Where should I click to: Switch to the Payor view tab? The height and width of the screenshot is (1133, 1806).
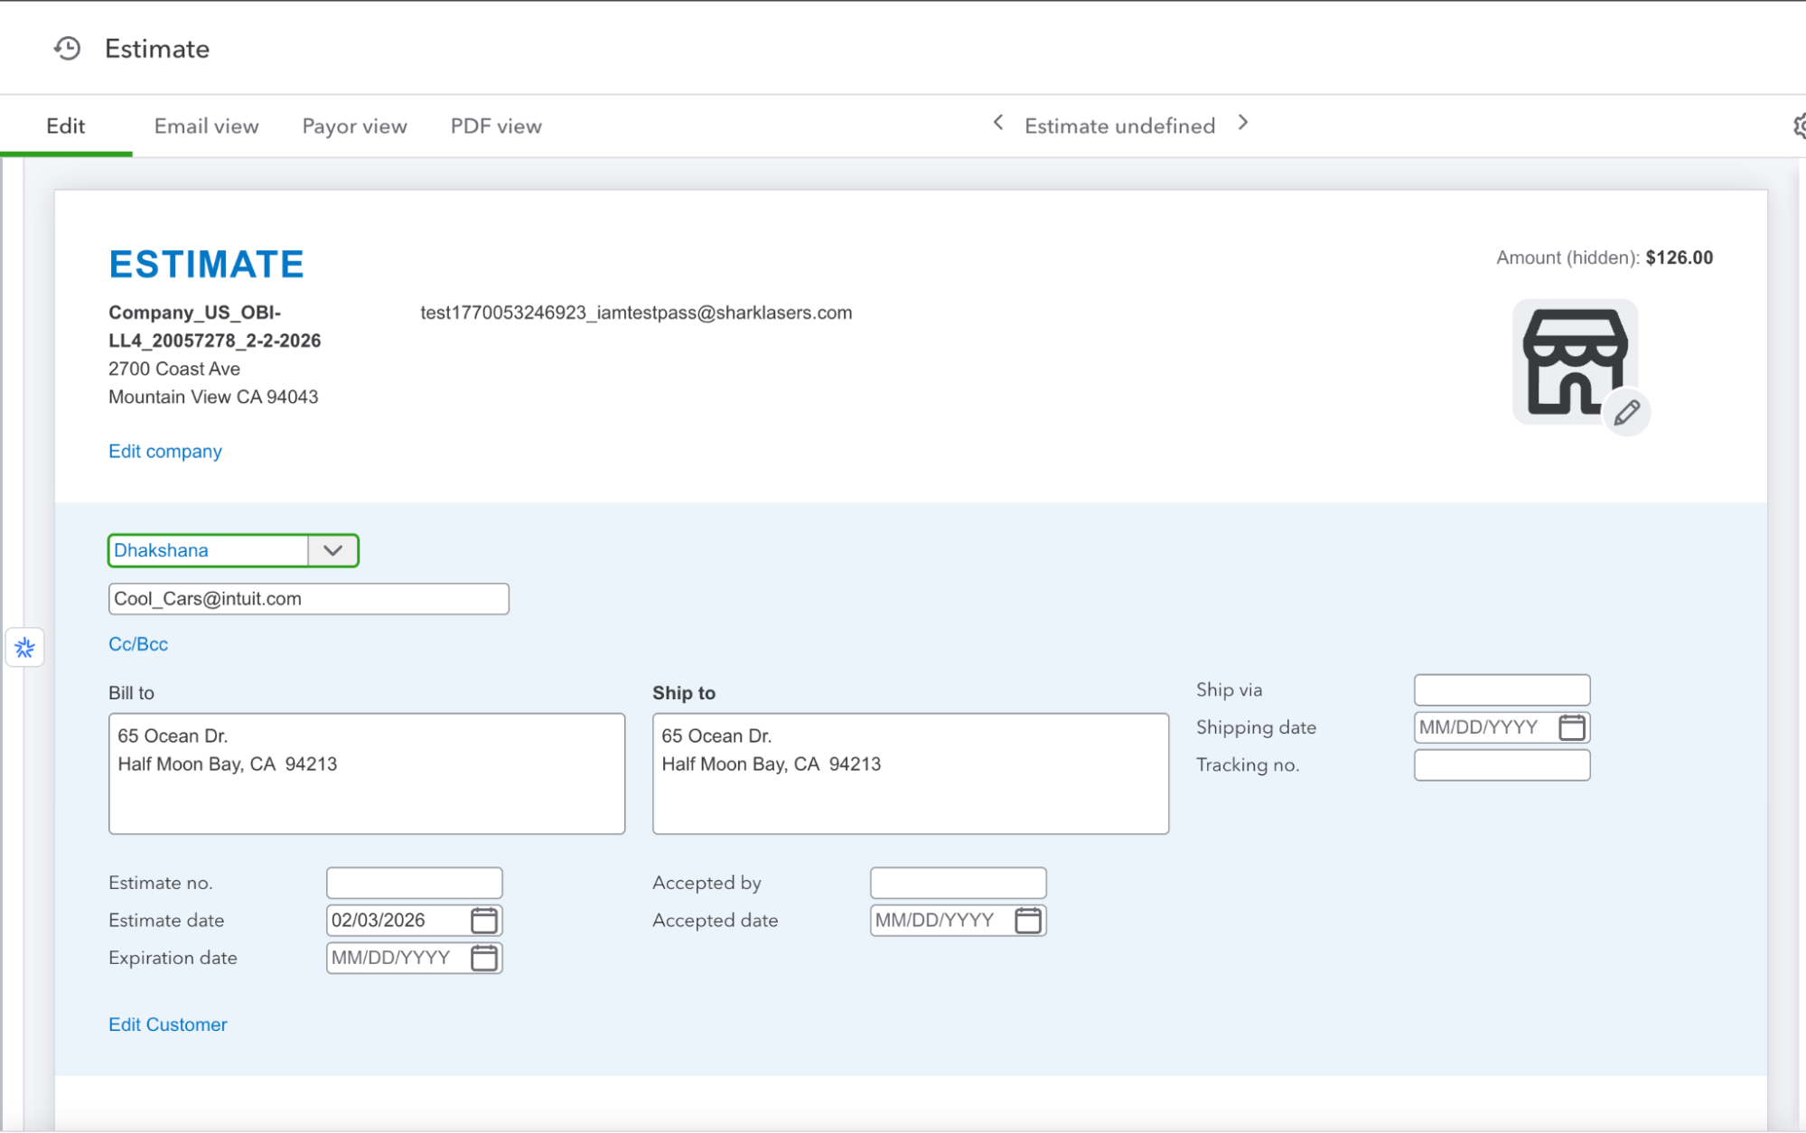(x=354, y=126)
